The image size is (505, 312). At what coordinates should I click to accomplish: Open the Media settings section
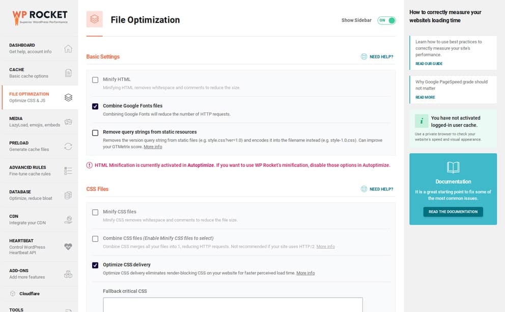pos(40,122)
